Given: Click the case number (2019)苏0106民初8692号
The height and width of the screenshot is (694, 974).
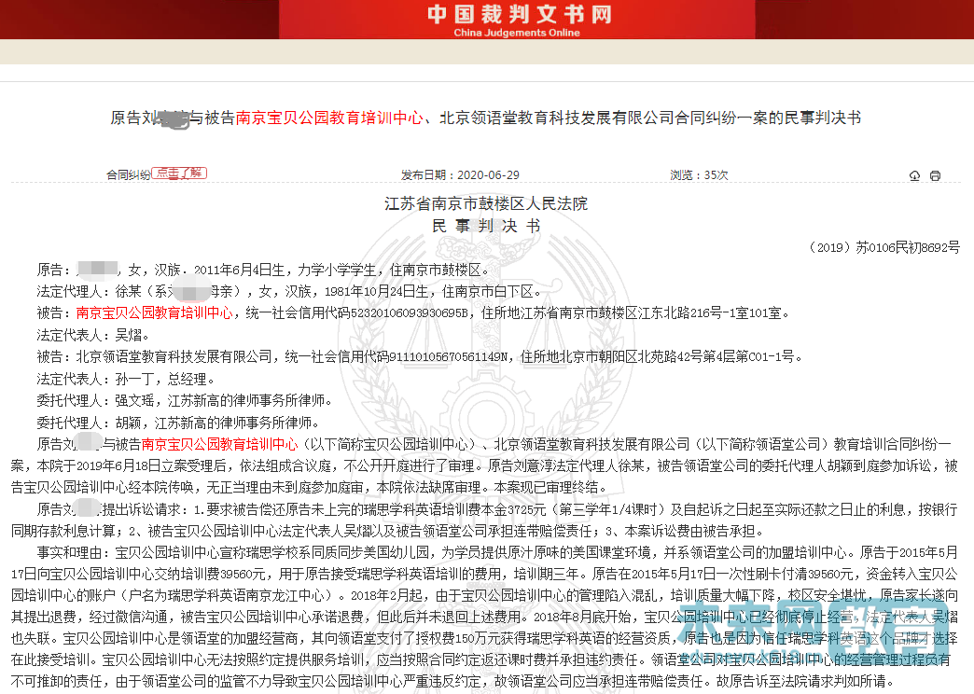Looking at the screenshot, I should click(x=884, y=248).
